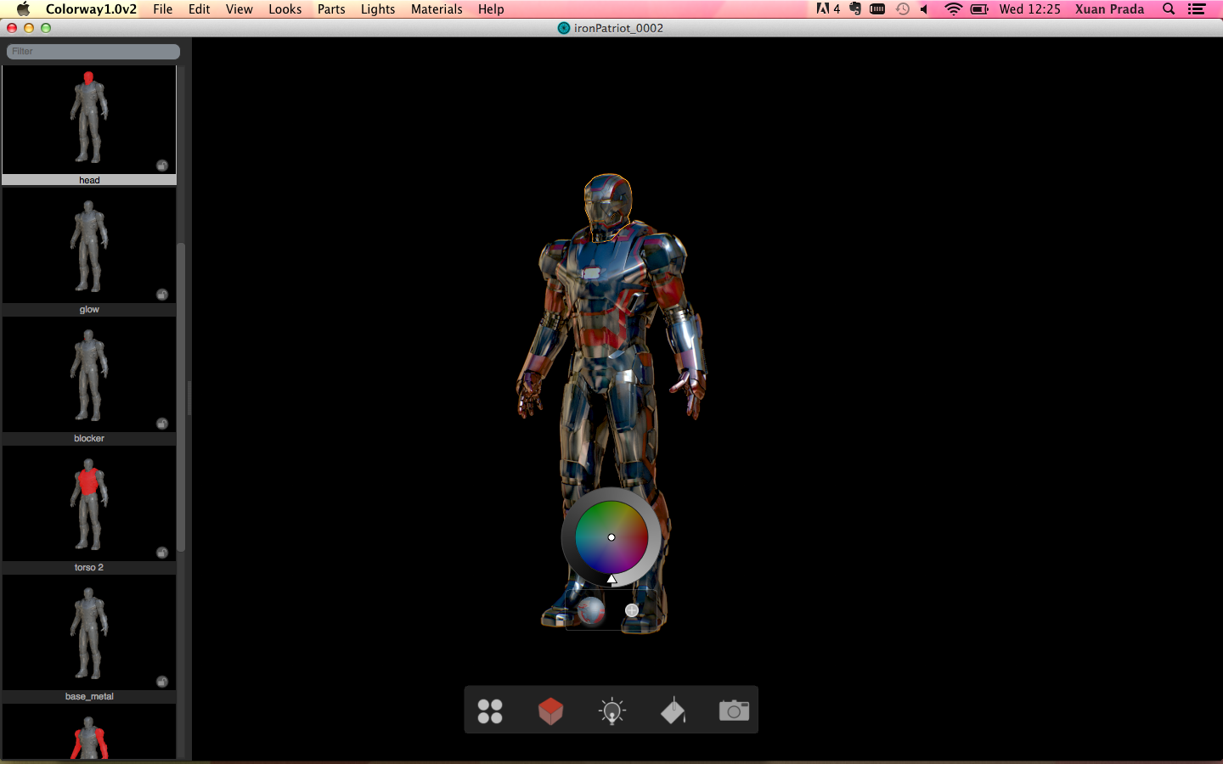
Task: Click the parts list vertical scrollbar
Action: tap(181, 397)
